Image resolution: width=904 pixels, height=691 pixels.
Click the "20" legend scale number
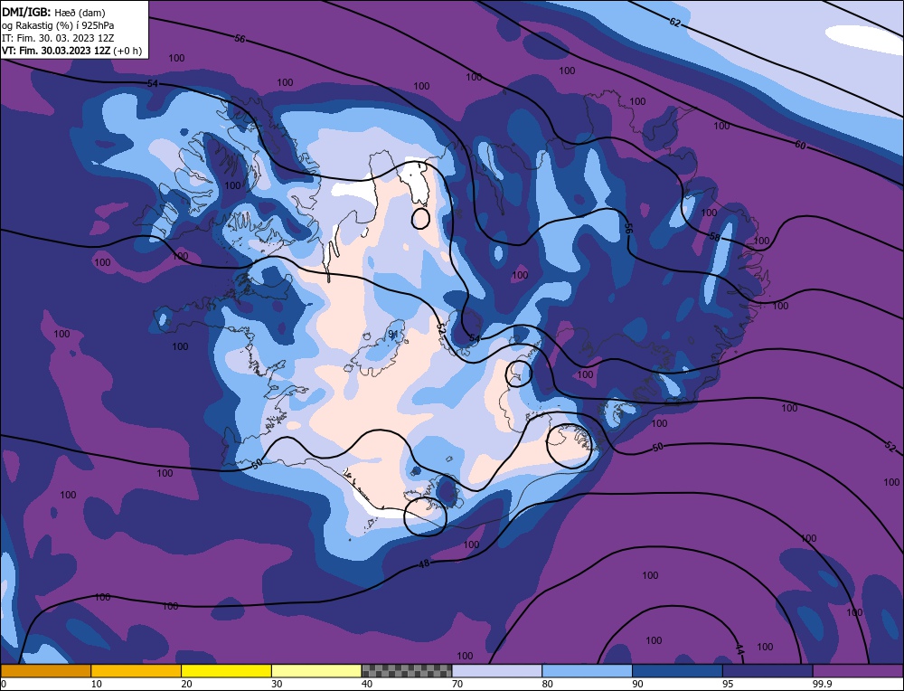tap(187, 684)
